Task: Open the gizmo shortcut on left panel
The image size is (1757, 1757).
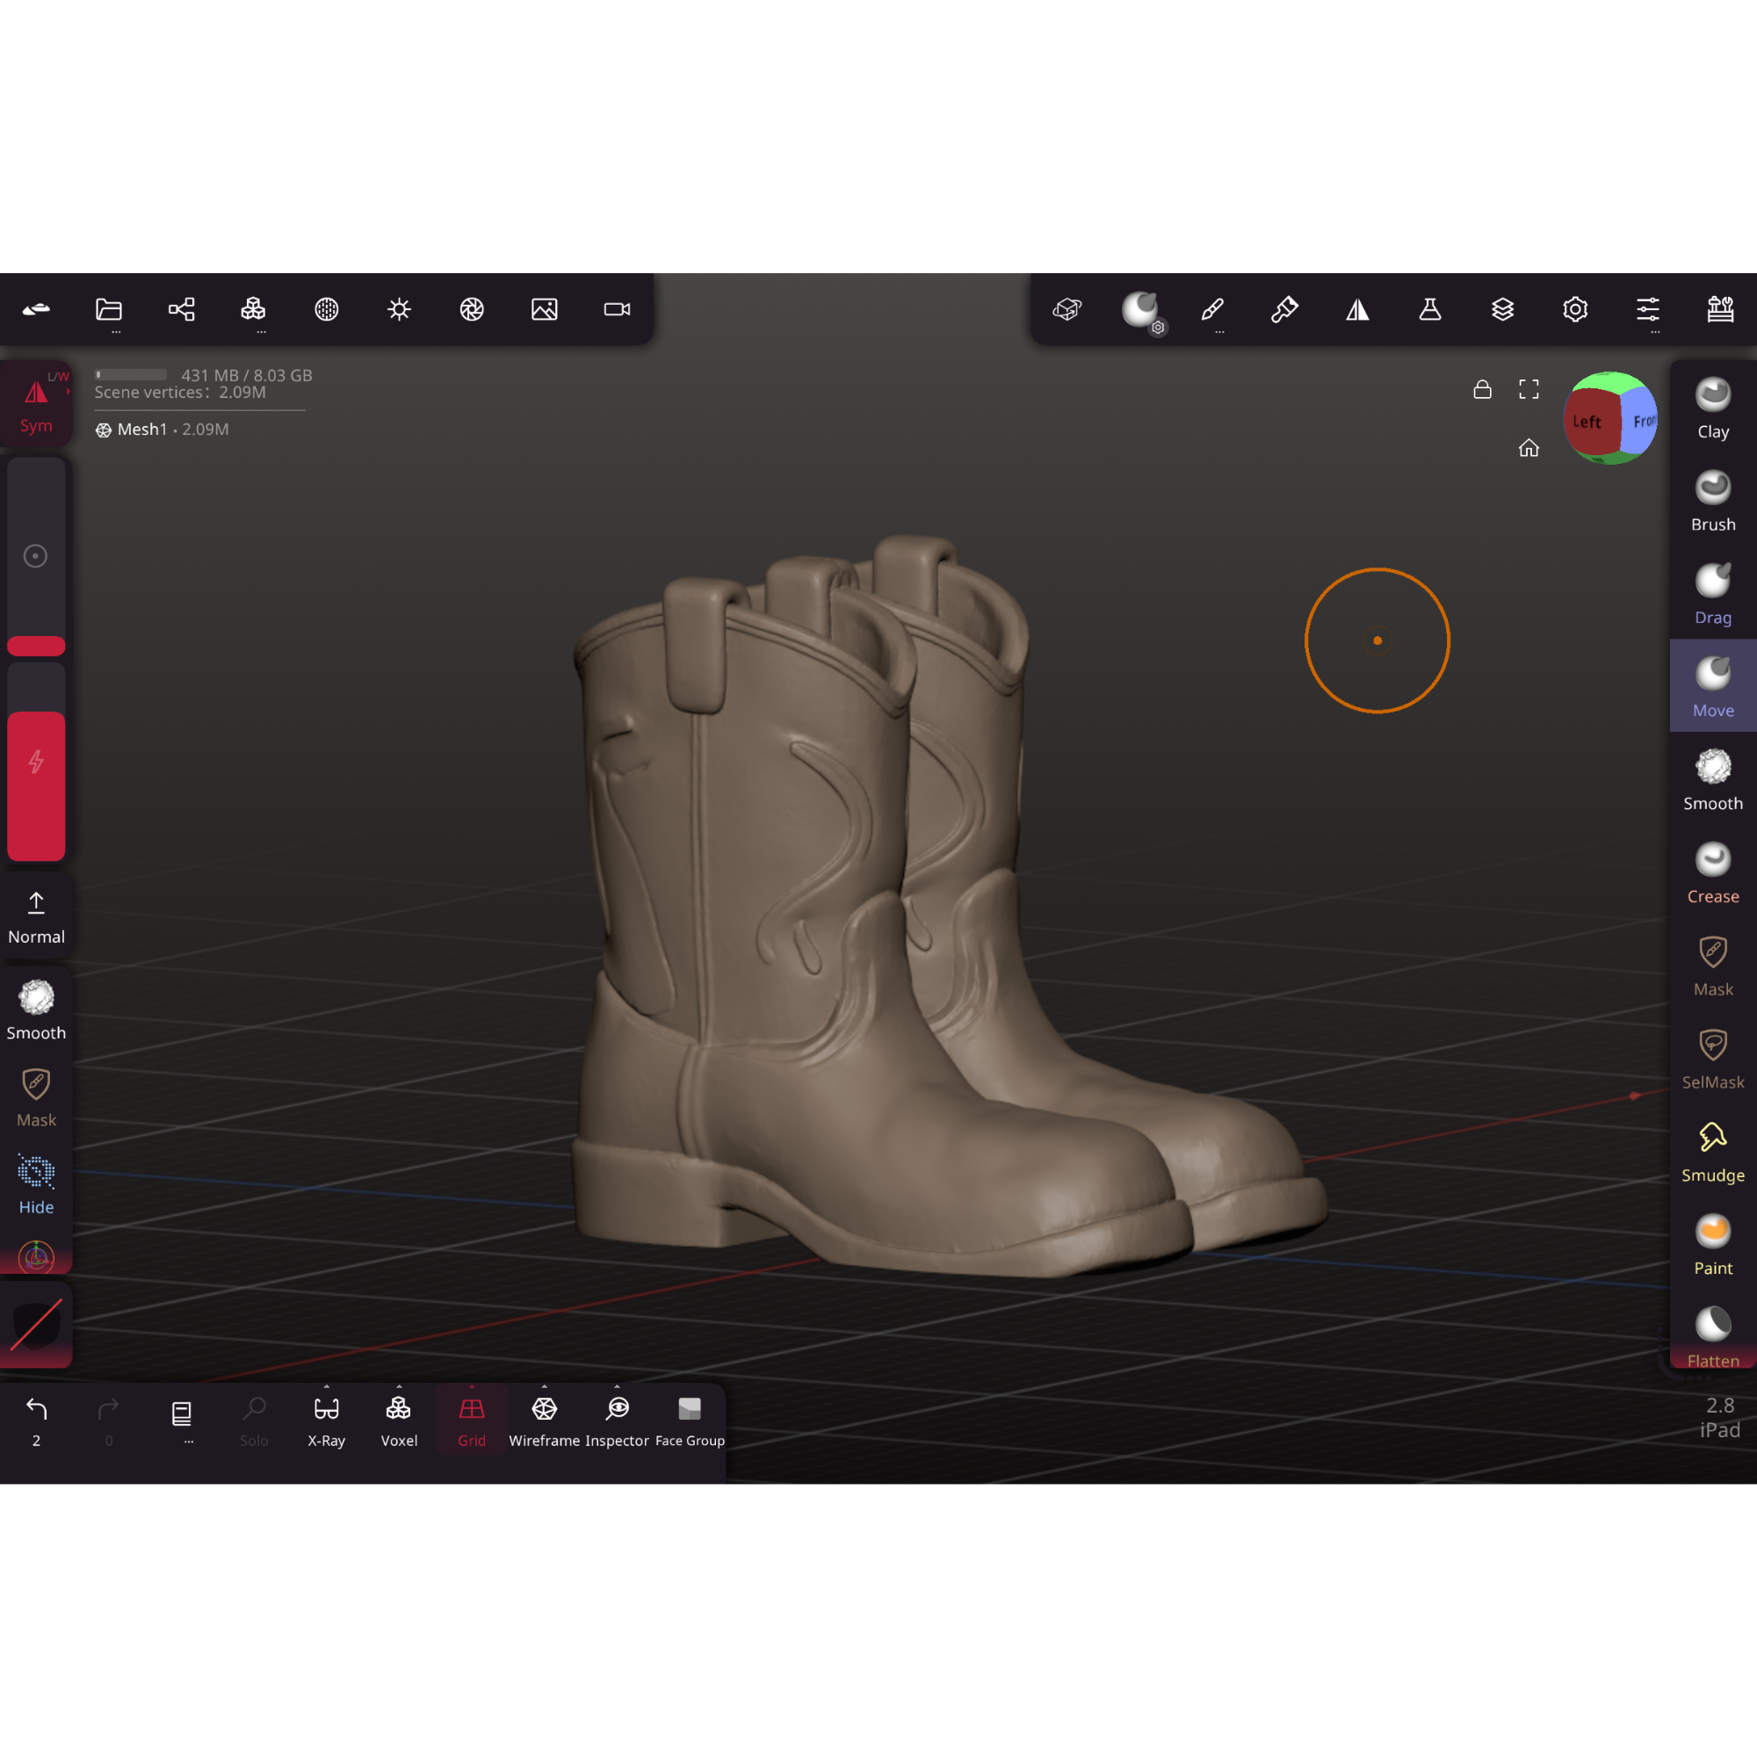Action: [36, 1257]
